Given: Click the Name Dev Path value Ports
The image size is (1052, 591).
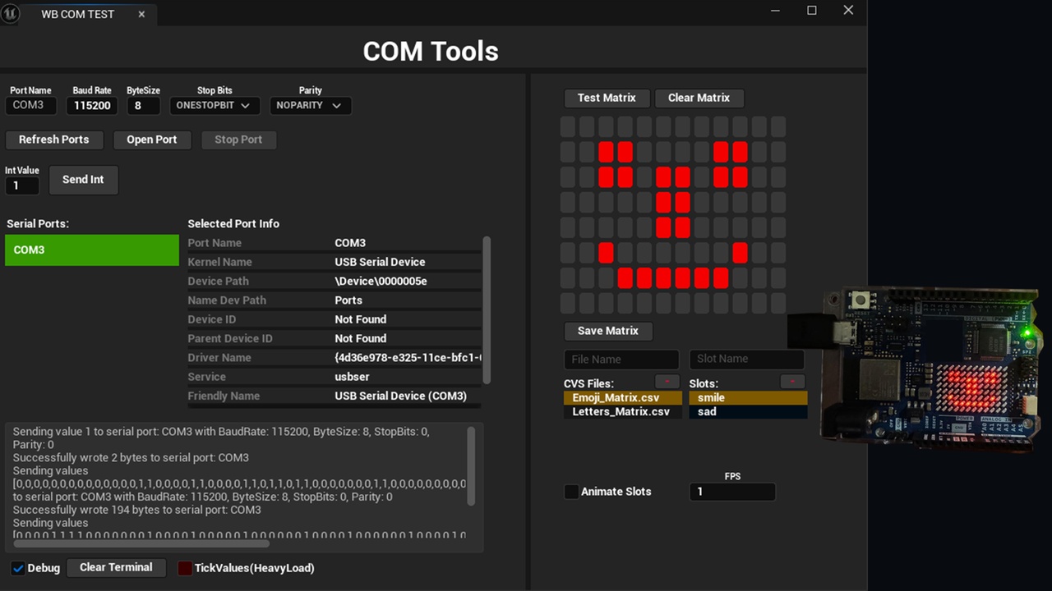Looking at the screenshot, I should point(348,300).
